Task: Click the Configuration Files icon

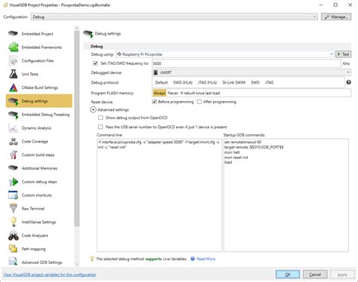Action: 13,60
